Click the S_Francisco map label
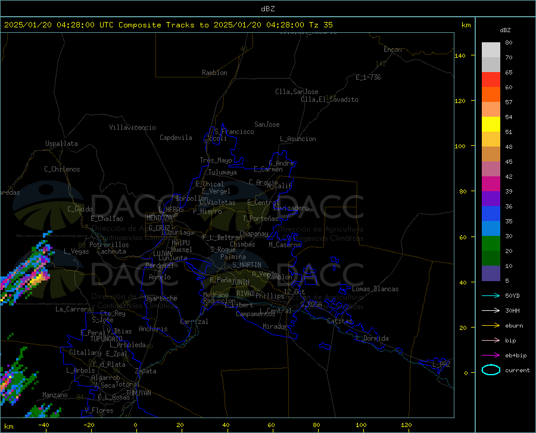The width and height of the screenshot is (536, 433). pyautogui.click(x=234, y=132)
